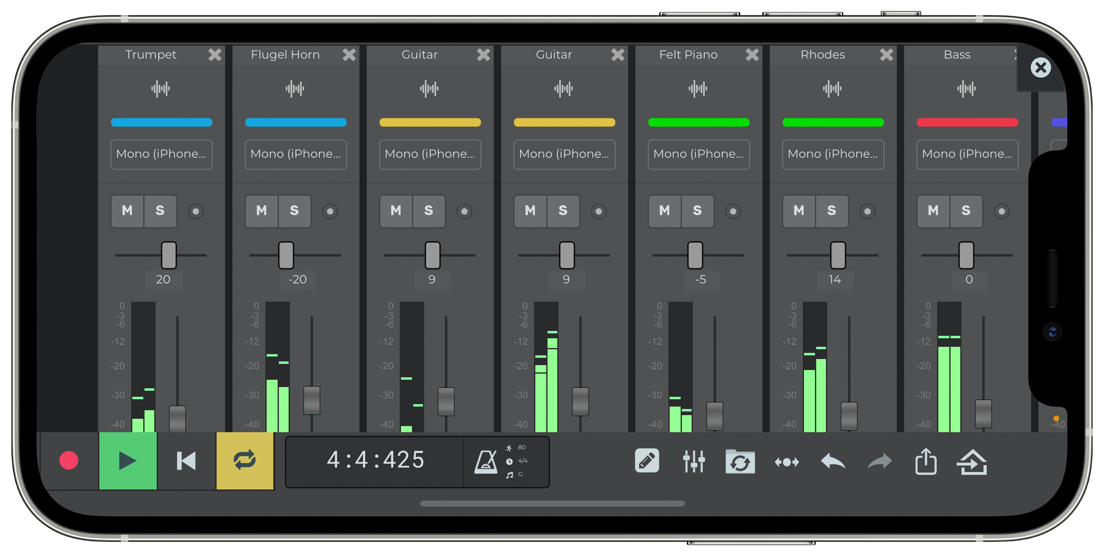Open Rhodes track waveform icon
This screenshot has height=557, width=1104.
(x=832, y=89)
